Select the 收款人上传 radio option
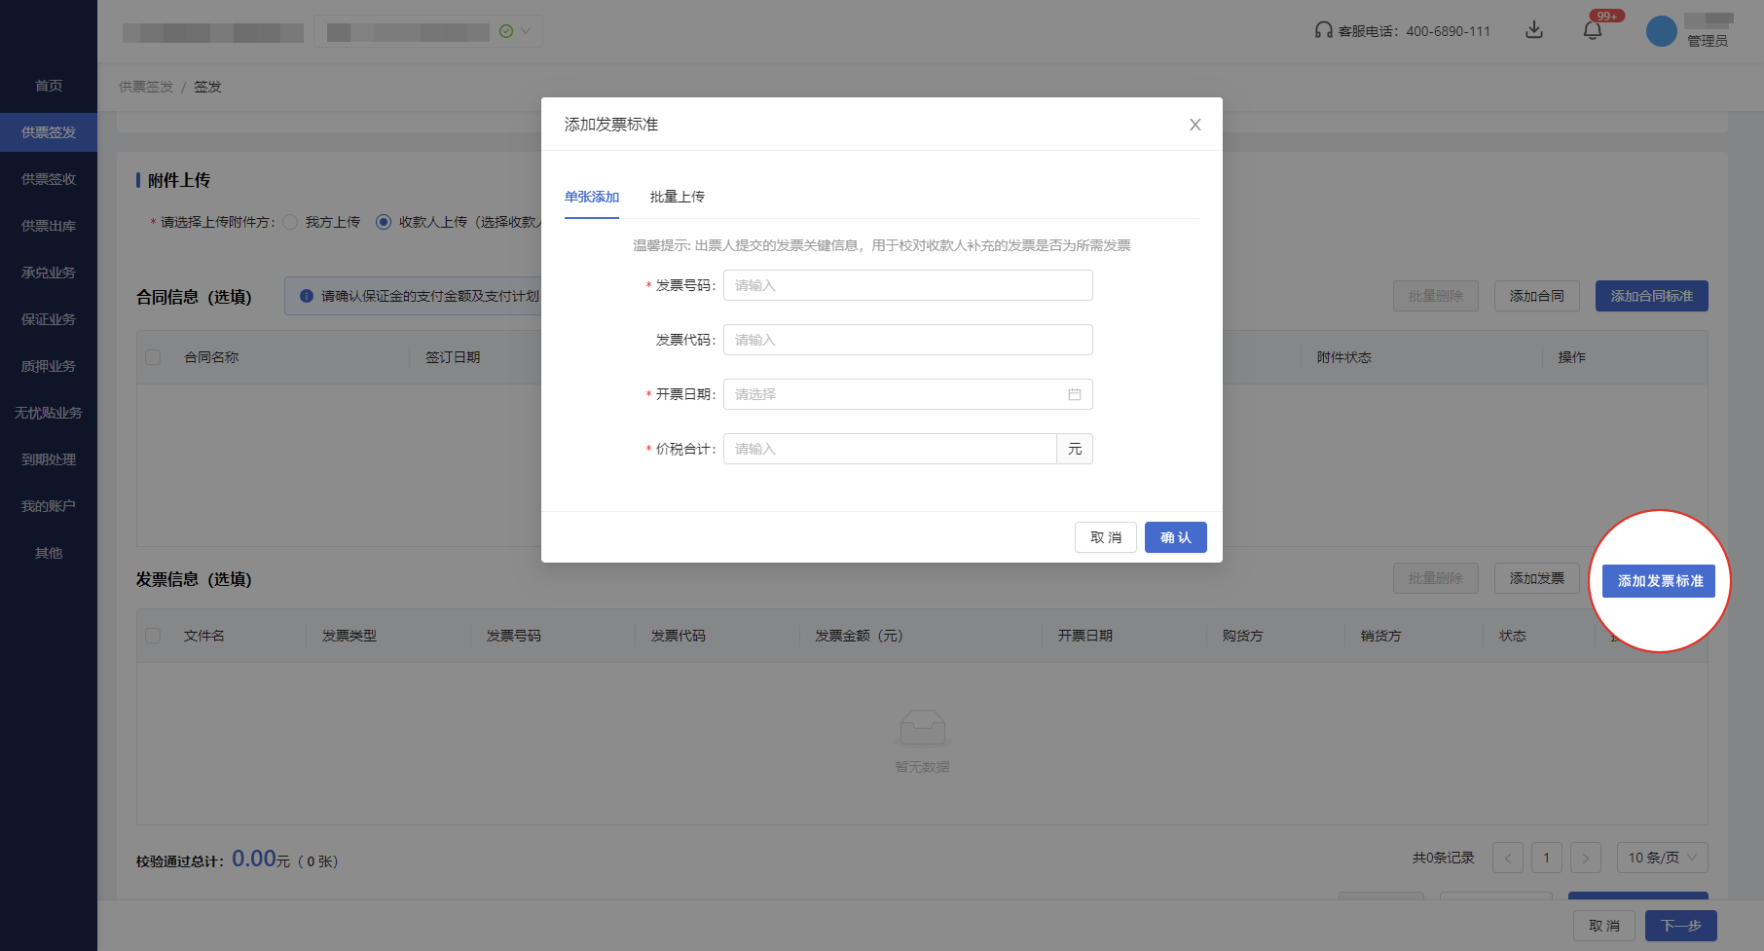This screenshot has width=1764, height=951. click(383, 222)
